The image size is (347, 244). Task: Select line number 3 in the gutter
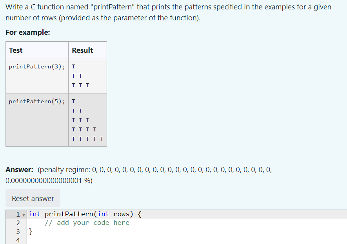click(18, 231)
